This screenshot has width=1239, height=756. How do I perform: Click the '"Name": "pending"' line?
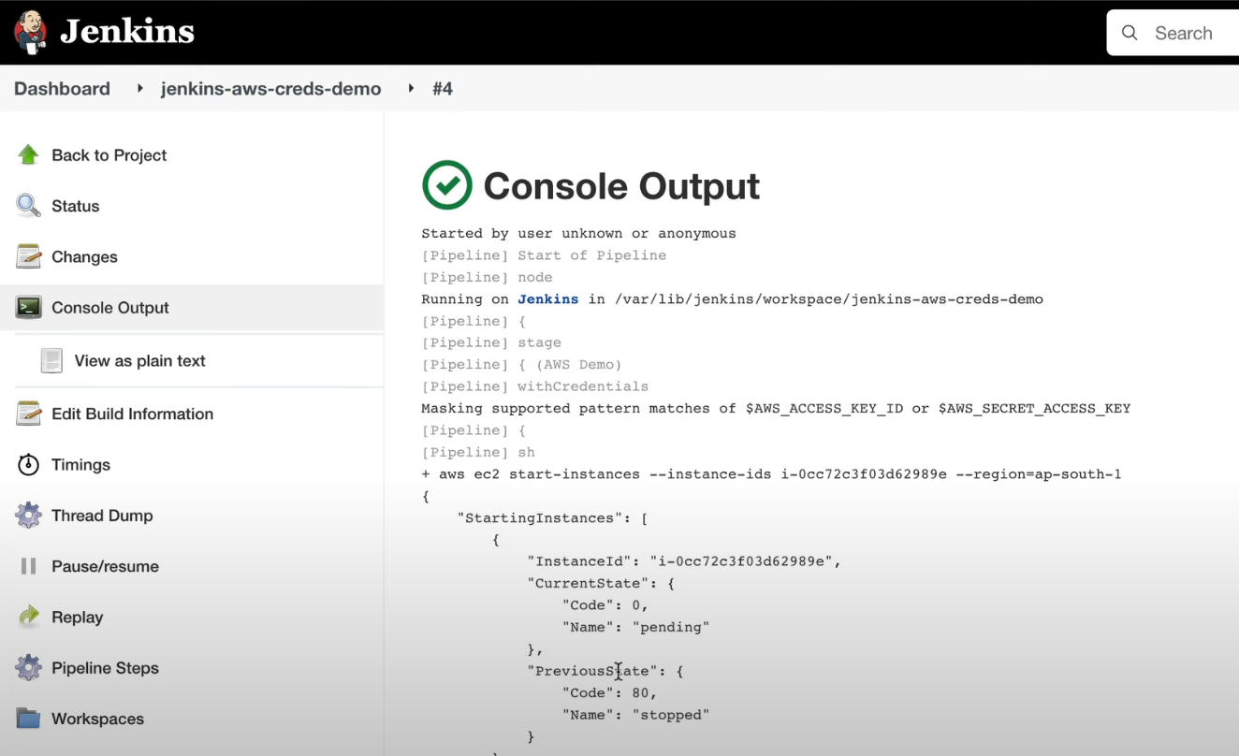coord(636,627)
